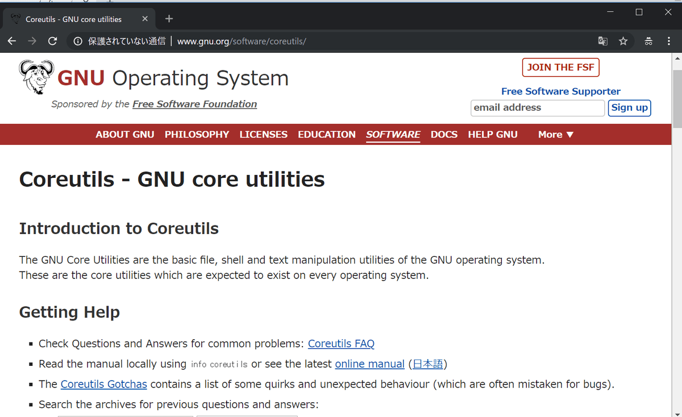The width and height of the screenshot is (682, 417).
Task: Open a new tab with plus icon
Action: [x=169, y=19]
